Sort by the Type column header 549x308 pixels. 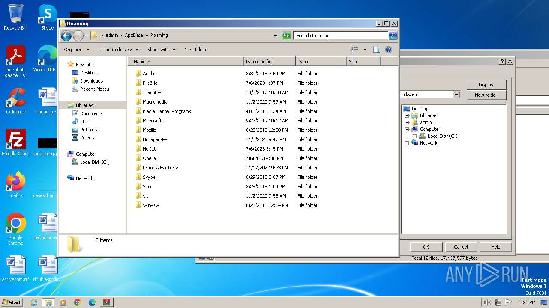click(321, 62)
